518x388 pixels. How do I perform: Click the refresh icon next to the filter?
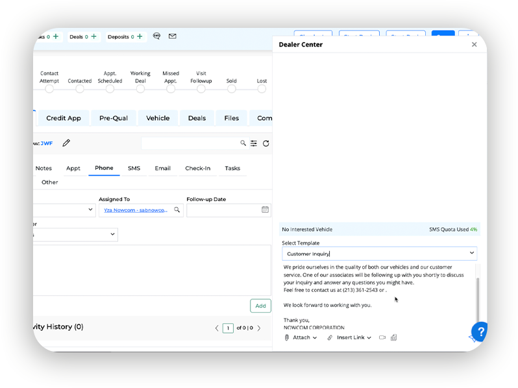pyautogui.click(x=265, y=143)
